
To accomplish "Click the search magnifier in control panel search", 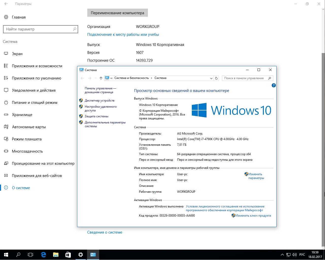I will coord(270,78).
